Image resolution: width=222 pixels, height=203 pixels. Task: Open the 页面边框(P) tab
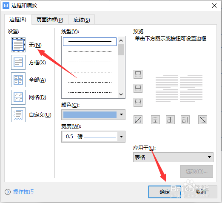click(x=50, y=20)
